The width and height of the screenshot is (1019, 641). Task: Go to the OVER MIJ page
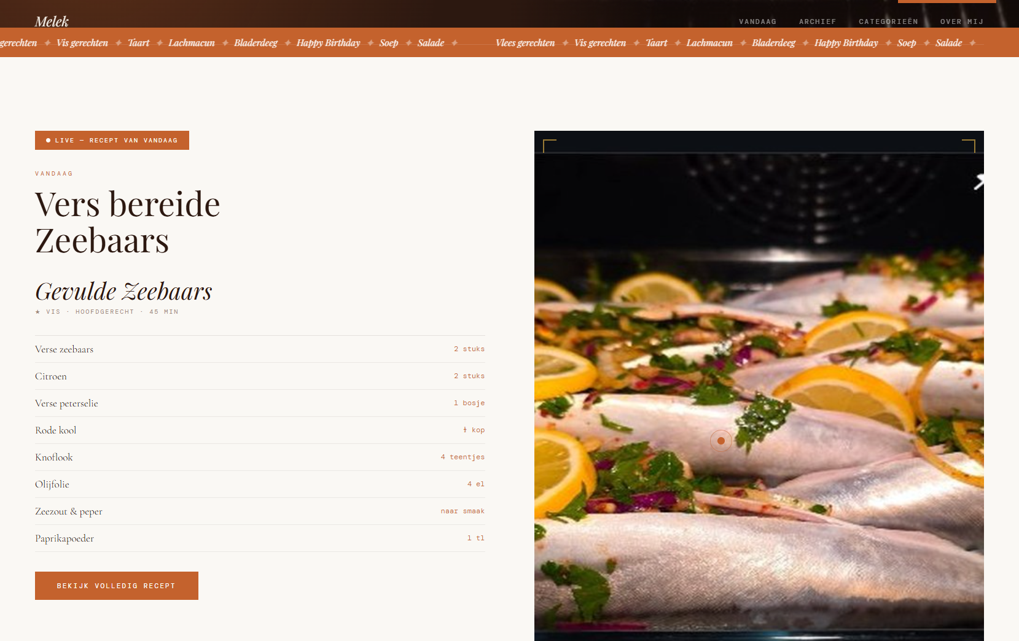[961, 21]
